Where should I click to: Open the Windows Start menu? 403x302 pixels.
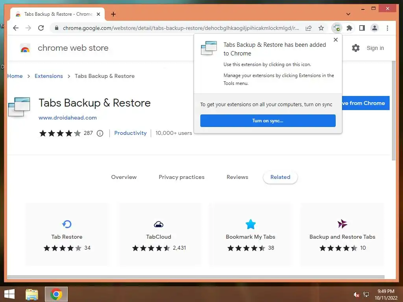(x=9, y=294)
